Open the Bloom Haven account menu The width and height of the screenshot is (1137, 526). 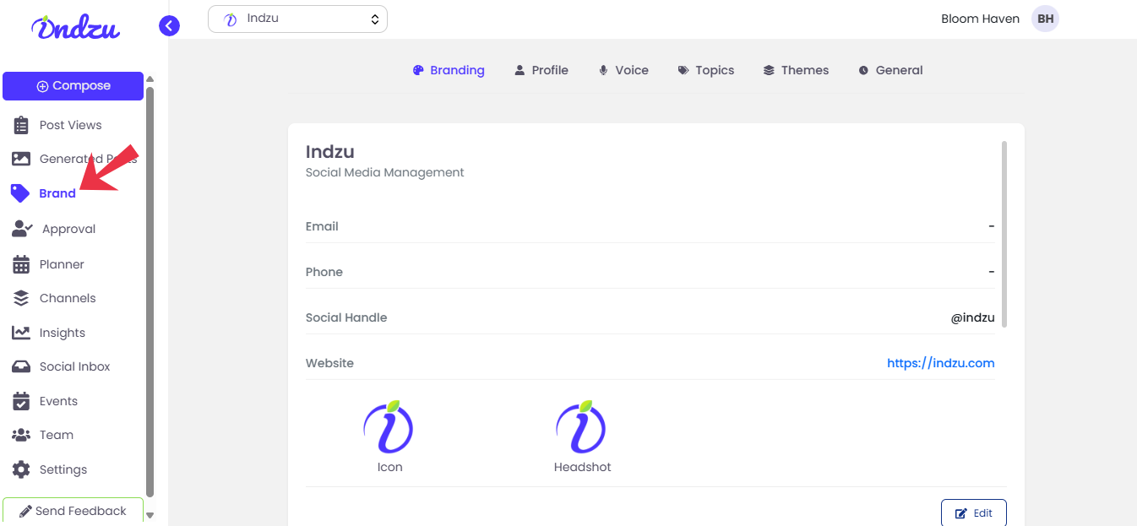pyautogui.click(x=1045, y=19)
